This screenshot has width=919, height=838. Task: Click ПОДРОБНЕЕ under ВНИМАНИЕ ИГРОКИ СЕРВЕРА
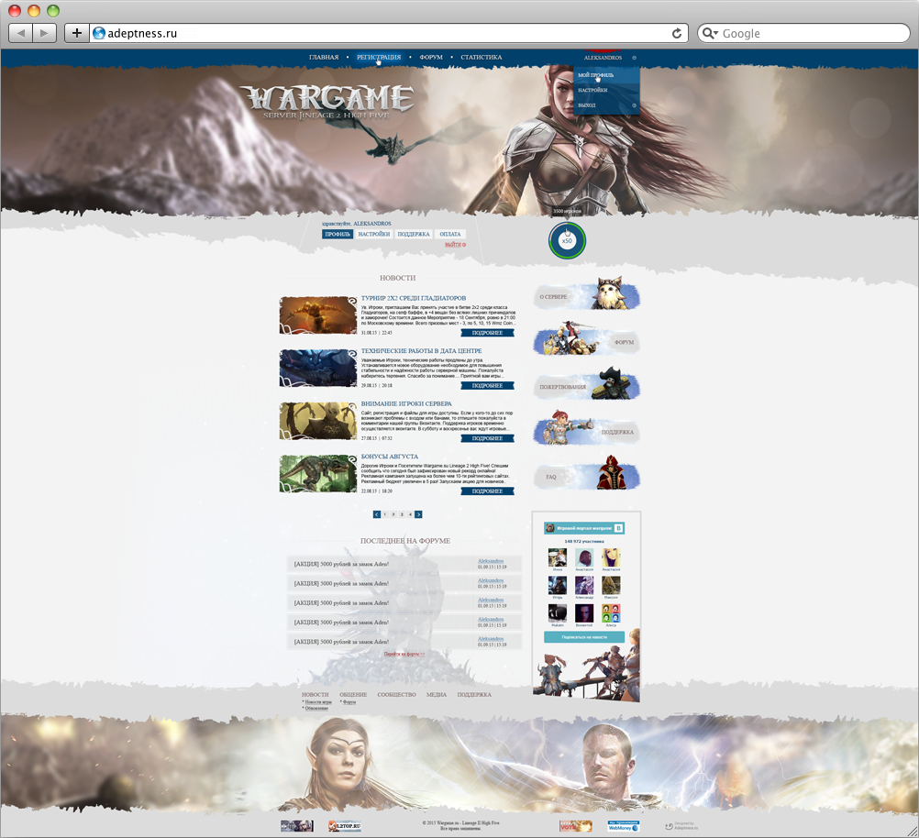point(487,438)
